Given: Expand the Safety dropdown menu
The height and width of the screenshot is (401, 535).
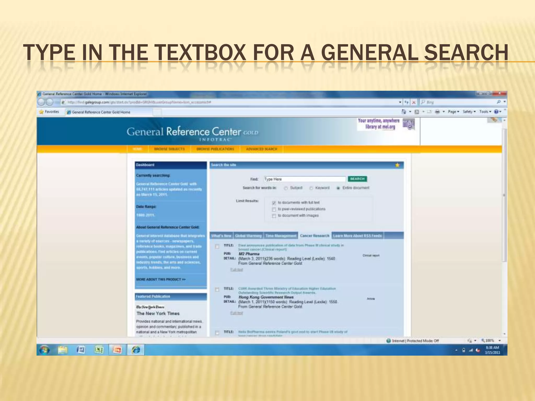Looking at the screenshot, I should coord(469,112).
